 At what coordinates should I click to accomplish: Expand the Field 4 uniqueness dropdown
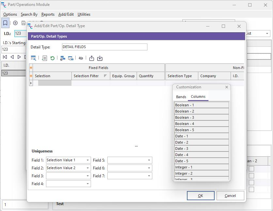coord(88,184)
